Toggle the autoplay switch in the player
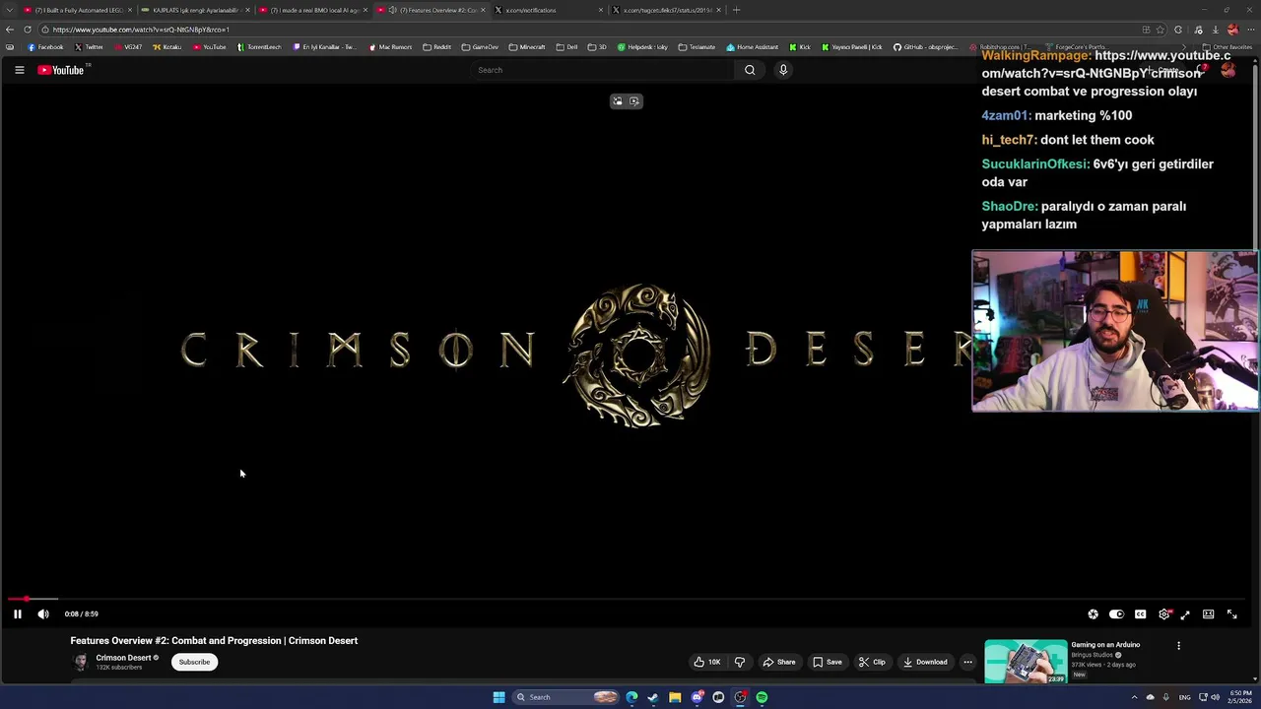 coord(1116,614)
